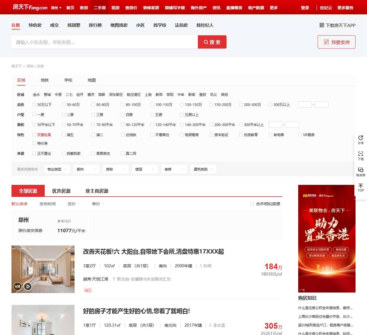Select the 90-120平米 area checkbox

point(123,125)
